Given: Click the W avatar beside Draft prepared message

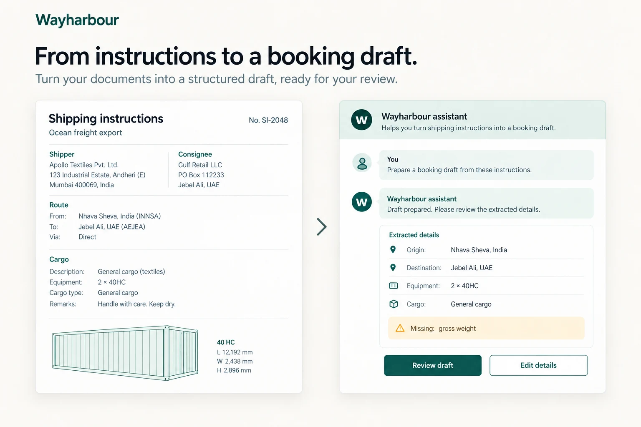Looking at the screenshot, I should (x=361, y=202).
